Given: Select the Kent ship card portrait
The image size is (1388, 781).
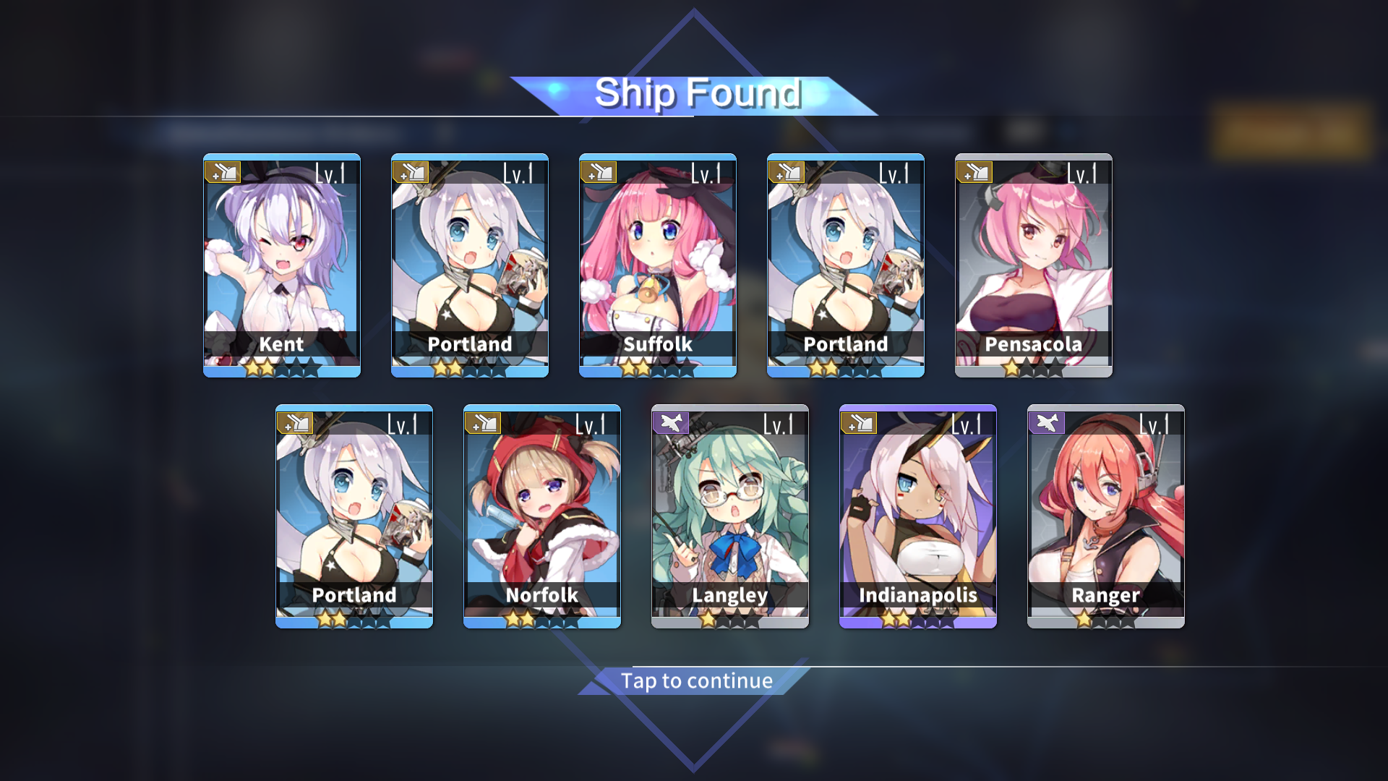Looking at the screenshot, I should coord(282,265).
